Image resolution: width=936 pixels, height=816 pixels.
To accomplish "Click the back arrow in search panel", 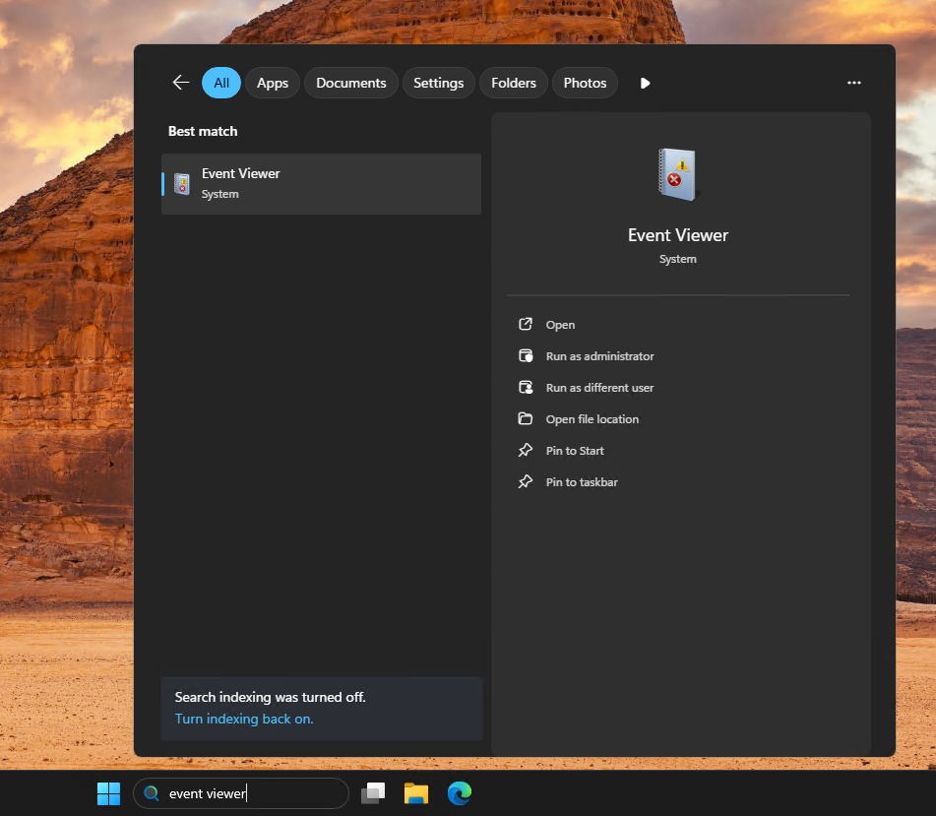I will click(180, 83).
